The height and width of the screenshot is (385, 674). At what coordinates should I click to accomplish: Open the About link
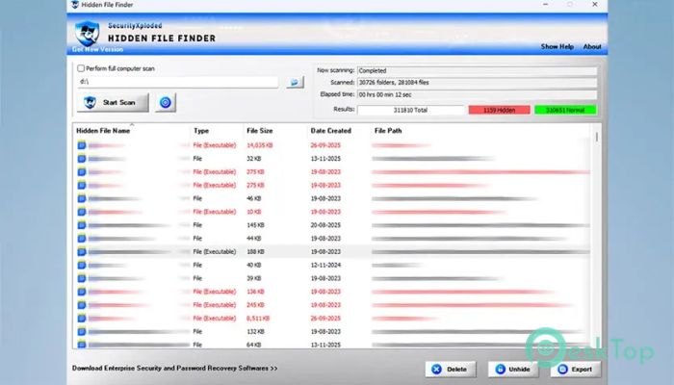pos(592,46)
